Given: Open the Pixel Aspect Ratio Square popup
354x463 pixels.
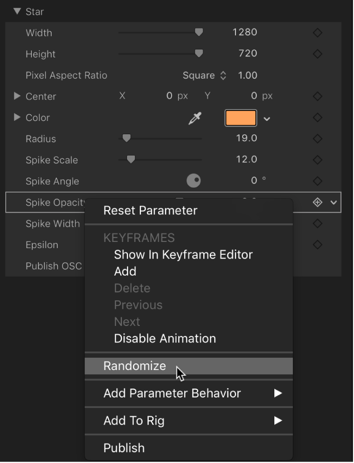Looking at the screenshot, I should click(204, 75).
